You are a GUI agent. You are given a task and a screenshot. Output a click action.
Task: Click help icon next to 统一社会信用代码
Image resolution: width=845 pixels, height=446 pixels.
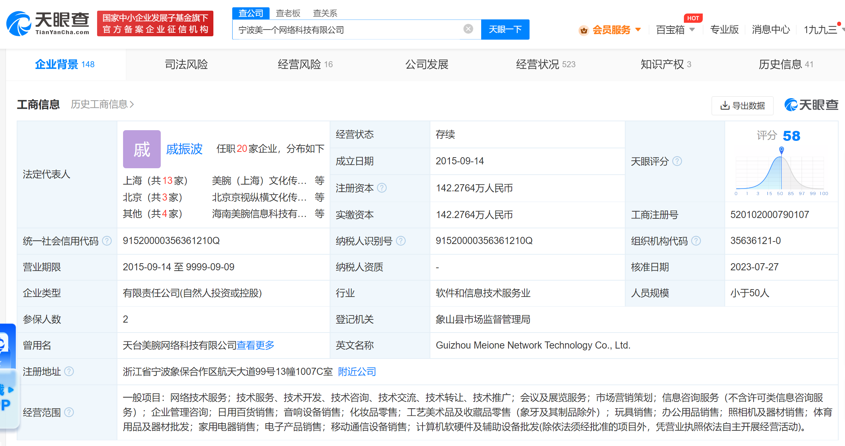(x=107, y=241)
